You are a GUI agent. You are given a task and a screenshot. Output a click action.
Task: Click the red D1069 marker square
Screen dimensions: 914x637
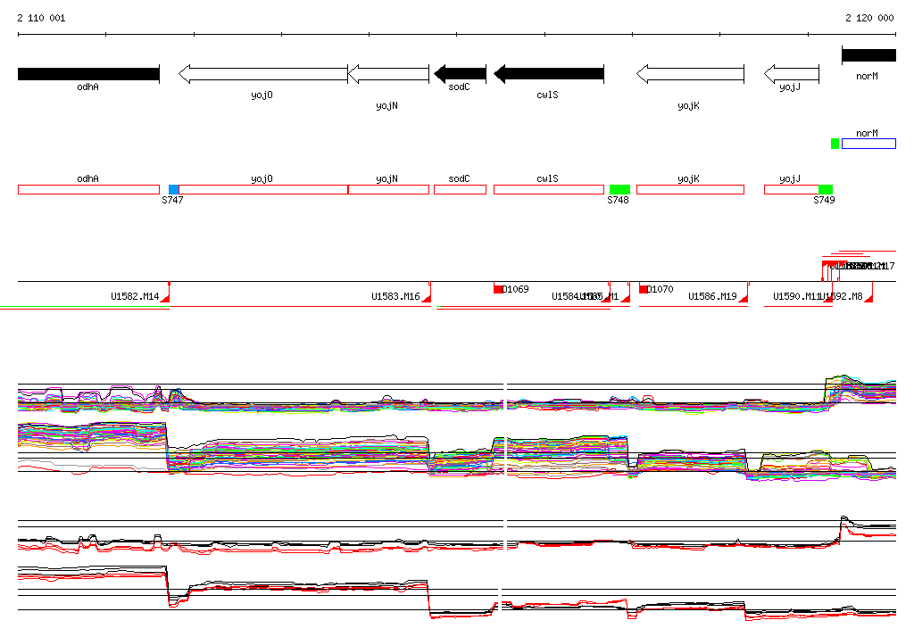[498, 289]
